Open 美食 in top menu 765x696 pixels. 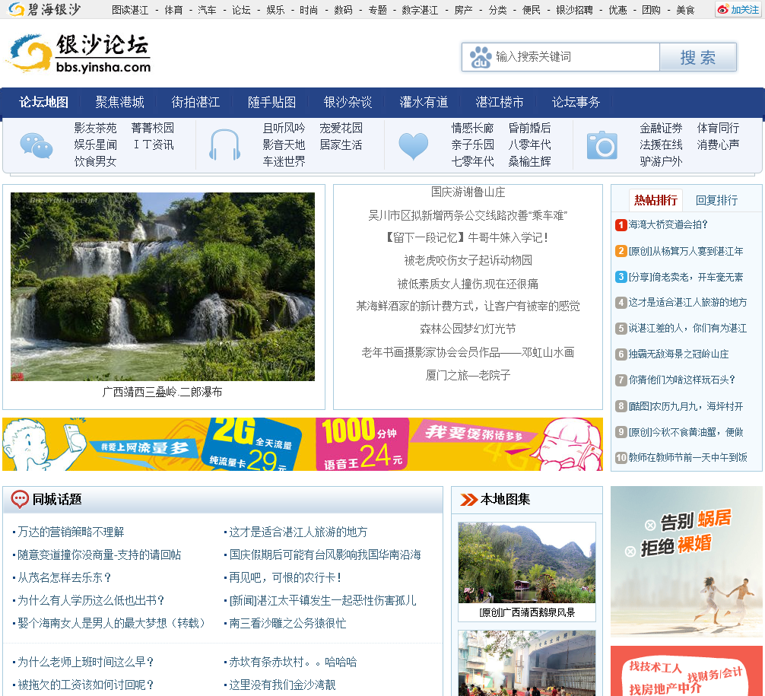(685, 10)
